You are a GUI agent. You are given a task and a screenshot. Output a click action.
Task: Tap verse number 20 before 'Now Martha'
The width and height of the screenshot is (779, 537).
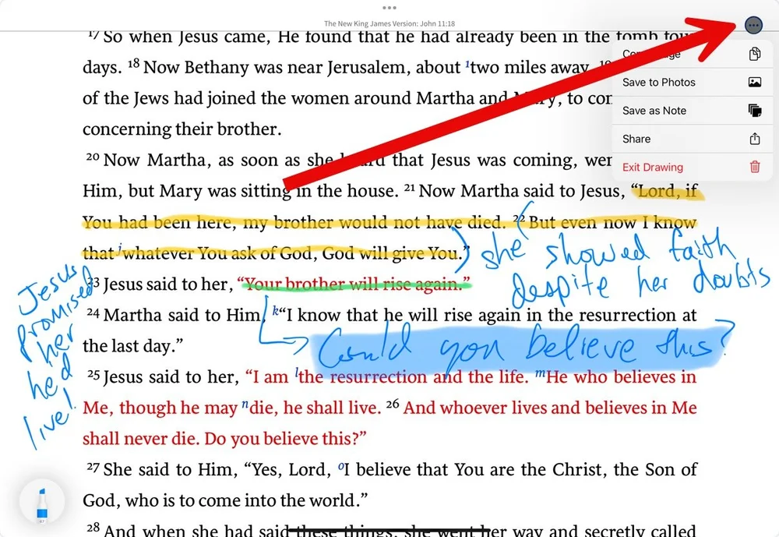coord(93,157)
